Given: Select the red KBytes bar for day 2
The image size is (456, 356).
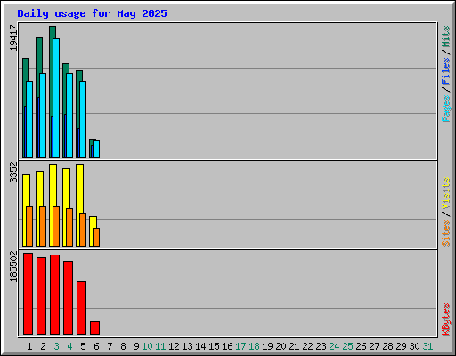Looking at the screenshot, I should [41, 295].
